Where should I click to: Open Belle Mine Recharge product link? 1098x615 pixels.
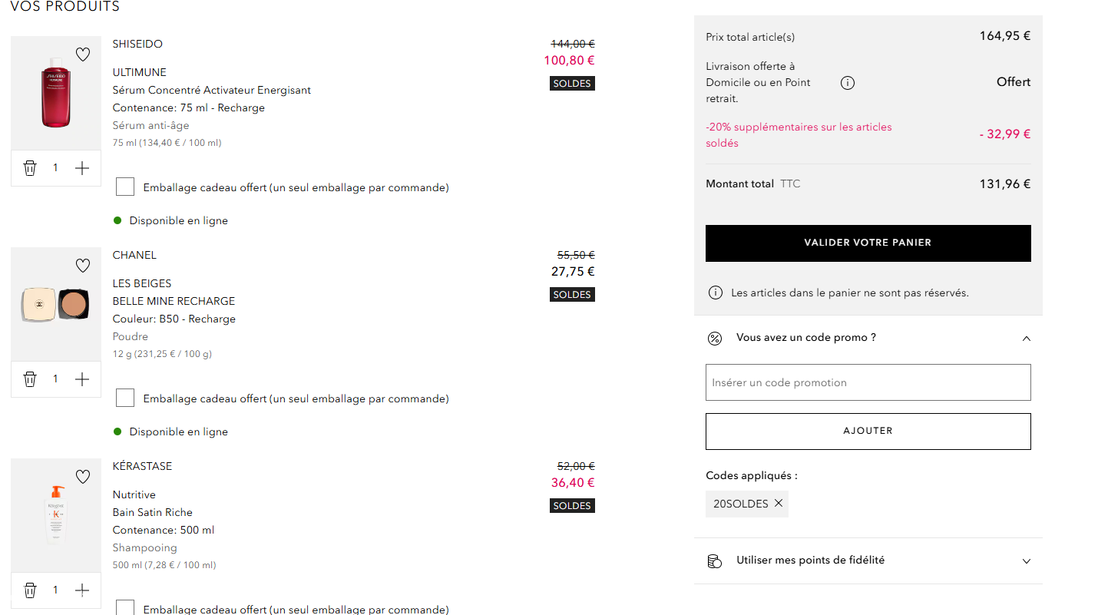pos(174,301)
